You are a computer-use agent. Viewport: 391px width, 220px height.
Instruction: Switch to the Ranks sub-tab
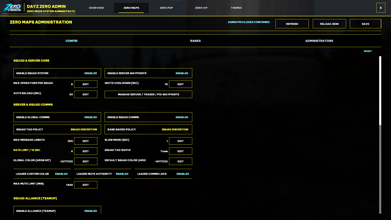click(x=195, y=41)
